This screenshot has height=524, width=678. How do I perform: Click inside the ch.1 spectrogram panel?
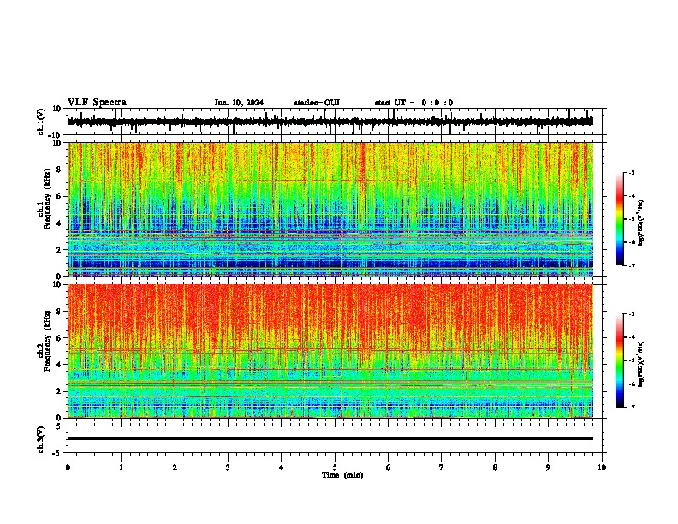[330, 209]
